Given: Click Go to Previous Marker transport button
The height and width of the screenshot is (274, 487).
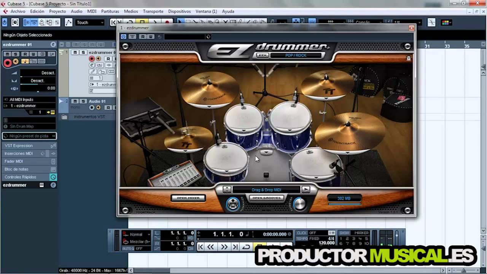Looking at the screenshot, I should 201,247.
